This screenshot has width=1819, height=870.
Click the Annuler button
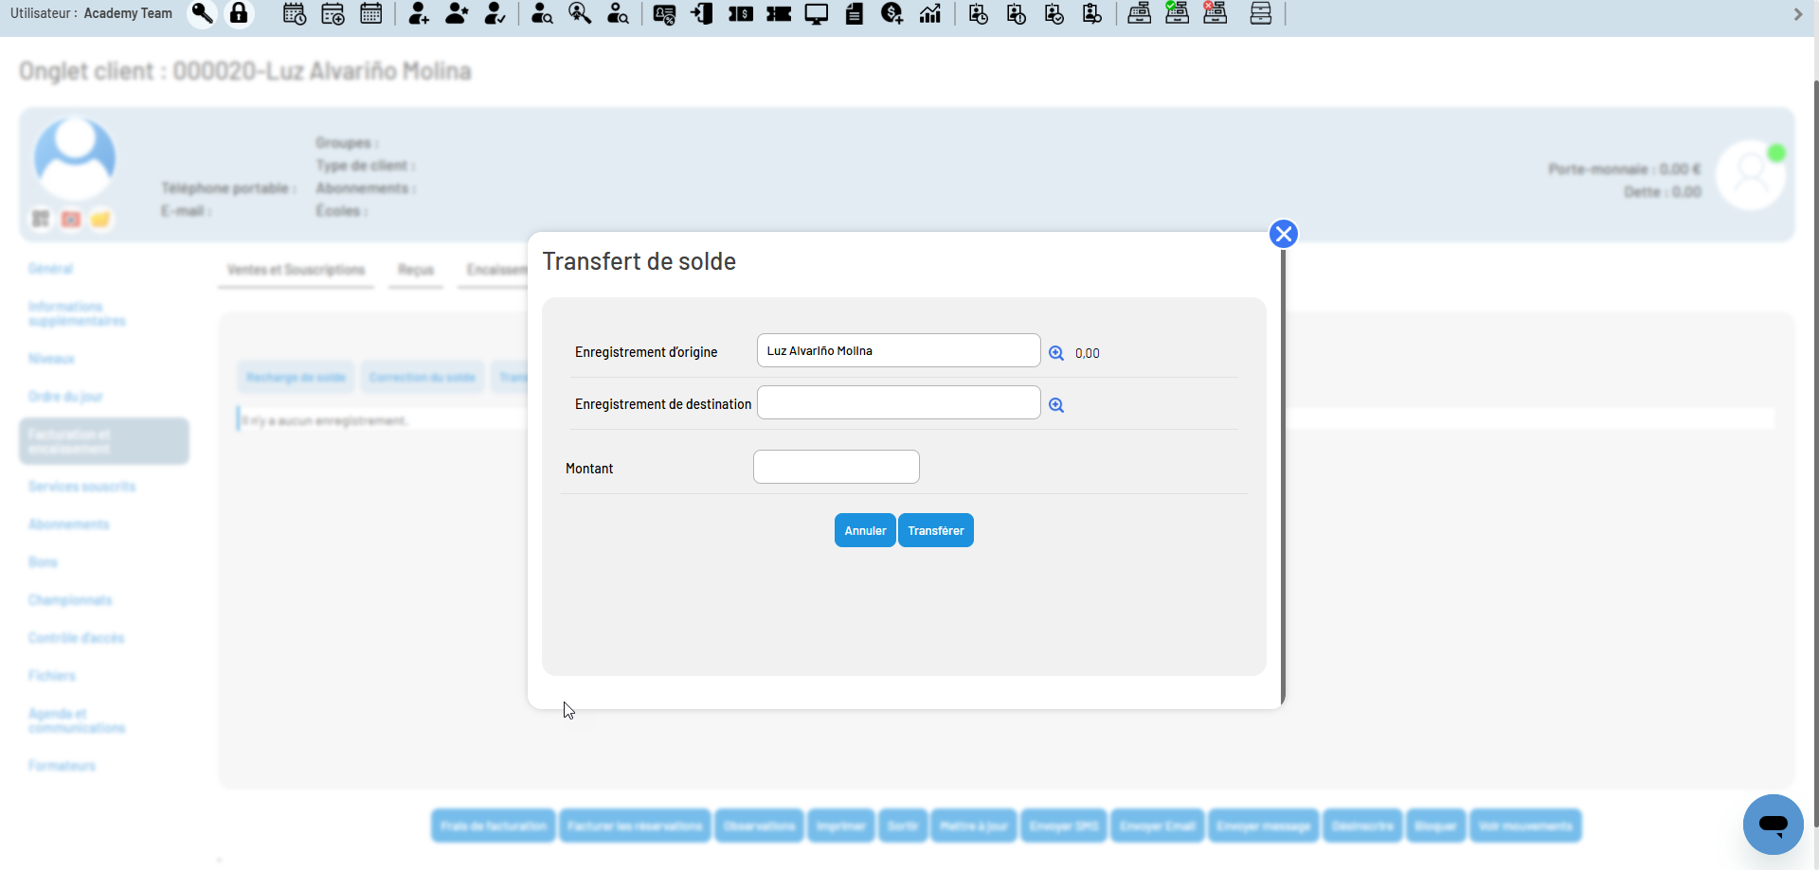[x=865, y=530]
